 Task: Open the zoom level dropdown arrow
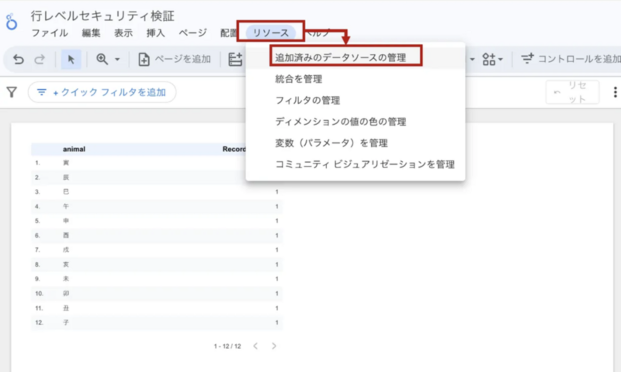click(117, 60)
